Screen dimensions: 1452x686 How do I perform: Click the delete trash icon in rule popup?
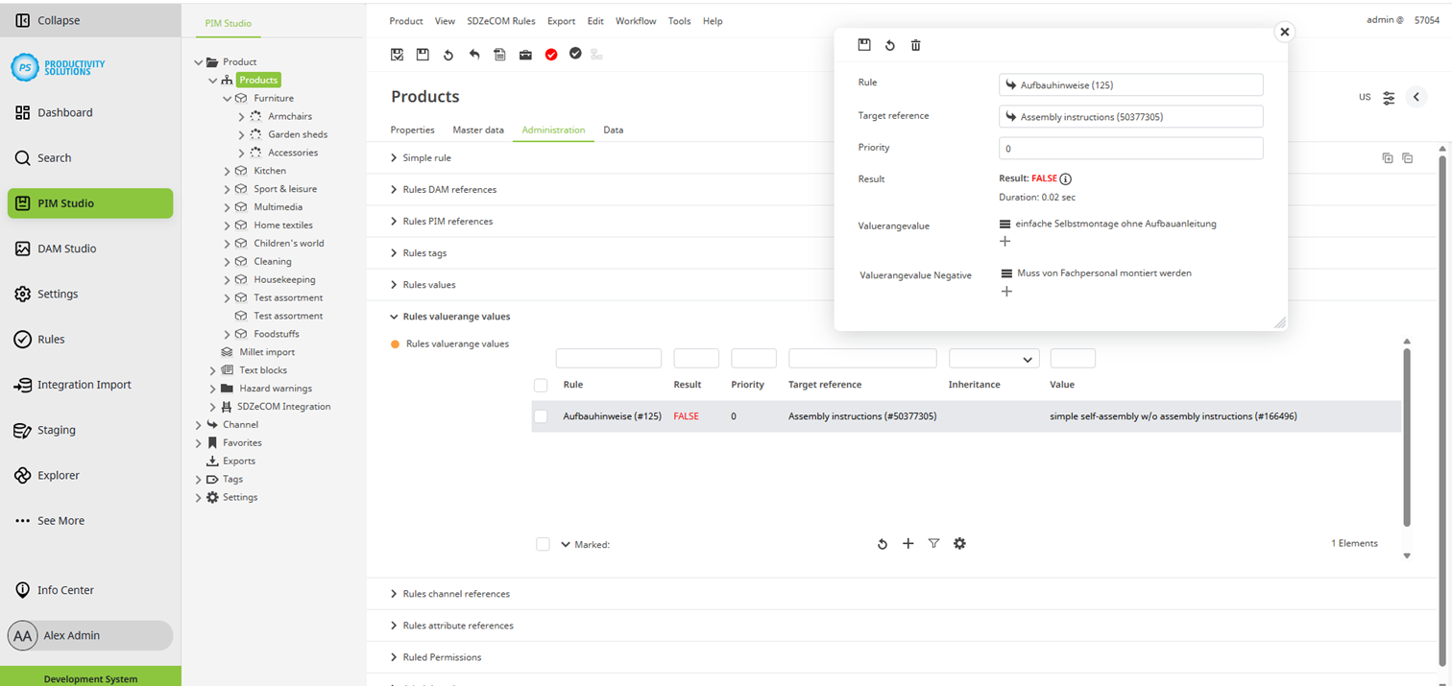[915, 45]
